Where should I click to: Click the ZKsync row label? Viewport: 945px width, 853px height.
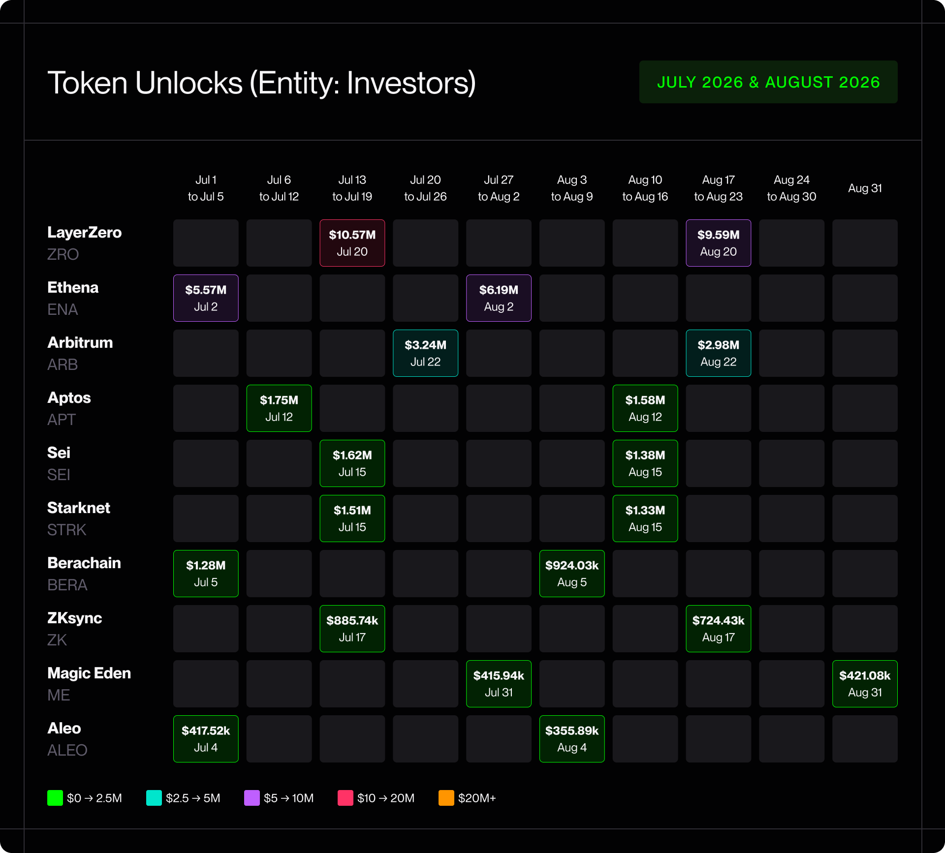tap(74, 618)
